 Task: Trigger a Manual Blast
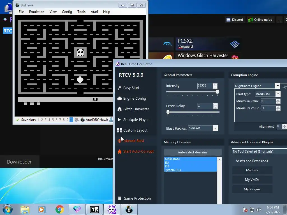click(131, 141)
